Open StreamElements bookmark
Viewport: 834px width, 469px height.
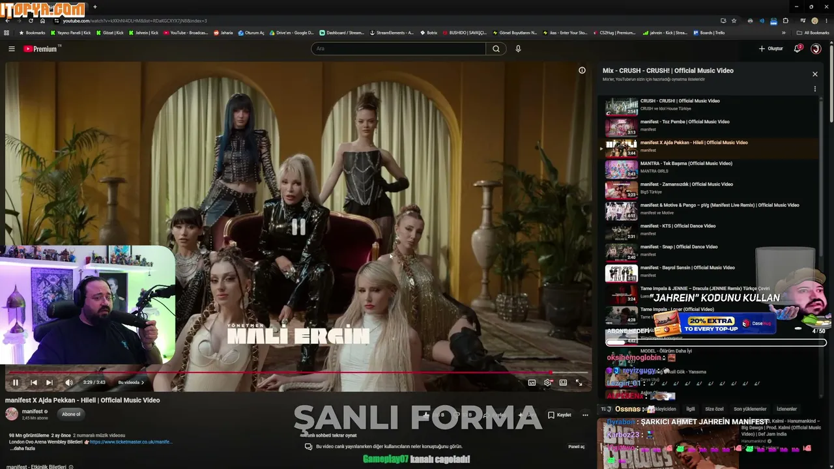point(392,33)
